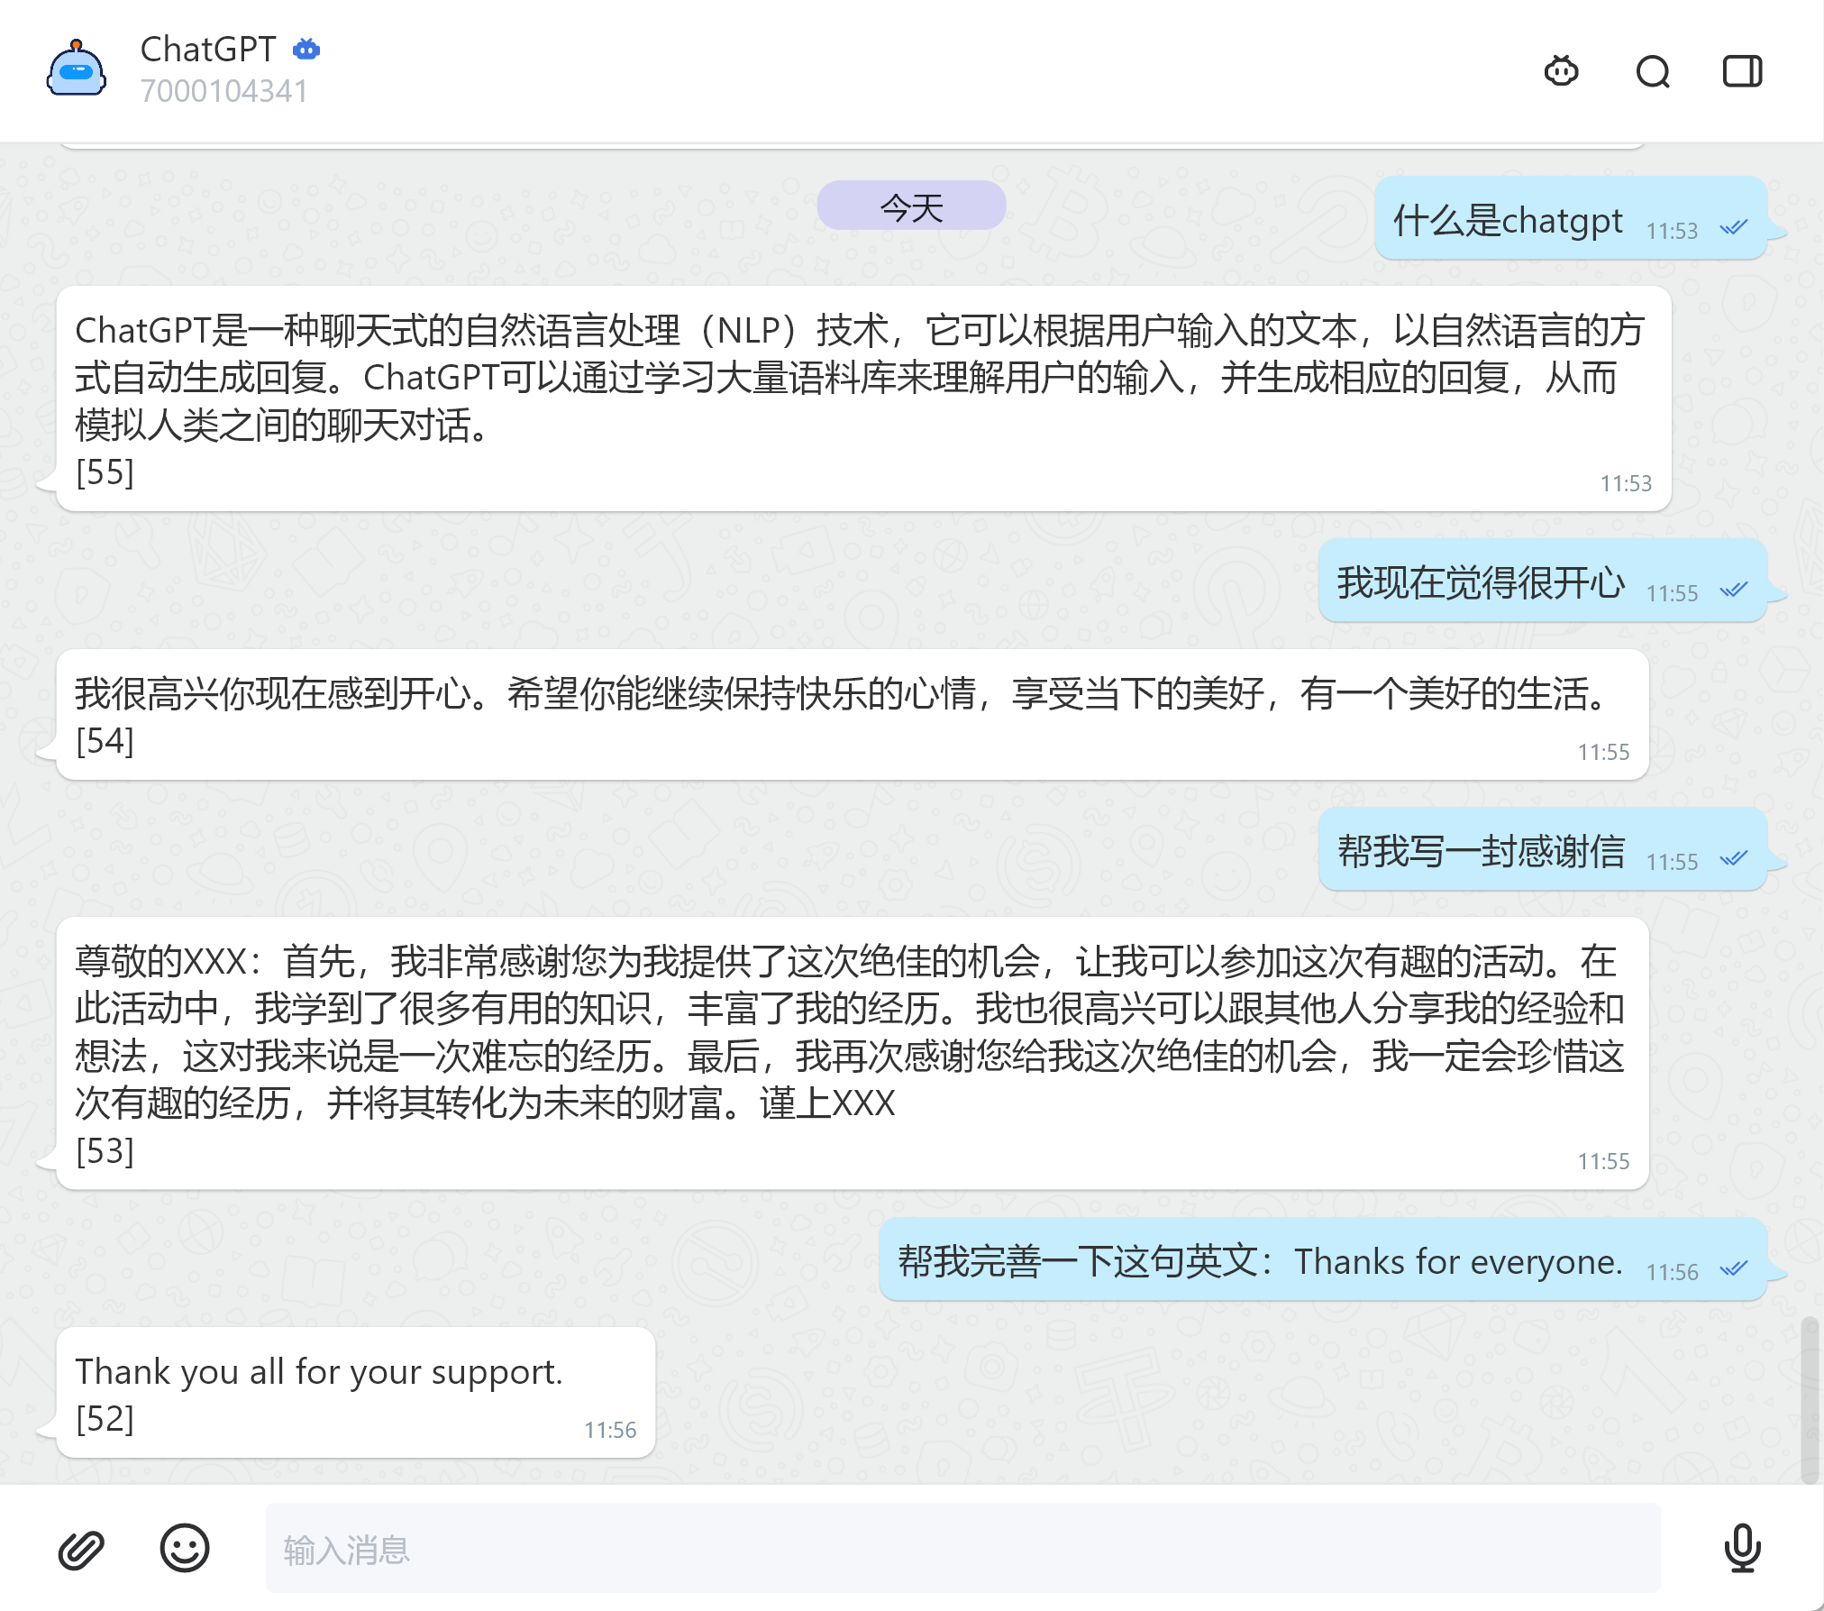Click into the 输入消息 message field

click(x=962, y=1549)
